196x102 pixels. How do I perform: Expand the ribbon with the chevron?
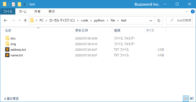(x=187, y=12)
